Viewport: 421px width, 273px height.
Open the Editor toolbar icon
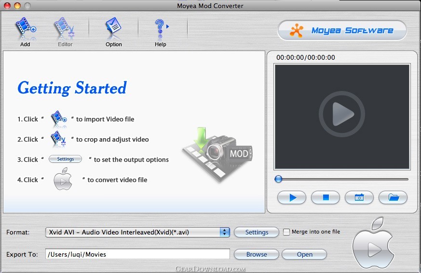point(65,28)
